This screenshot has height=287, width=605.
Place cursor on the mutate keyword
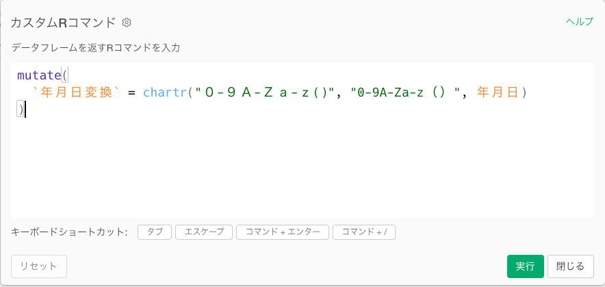point(39,75)
